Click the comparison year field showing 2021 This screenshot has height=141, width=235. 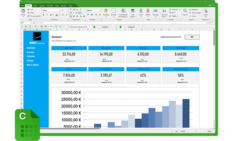point(192,37)
